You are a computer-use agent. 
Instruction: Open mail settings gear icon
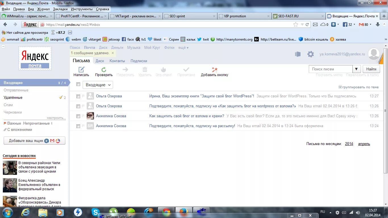point(310,54)
